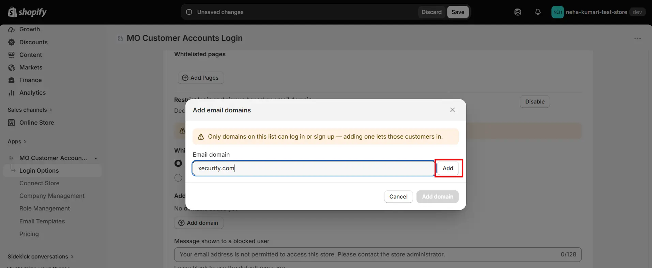Click the app icon beside the page title
This screenshot has height=268, width=652.
[120, 38]
